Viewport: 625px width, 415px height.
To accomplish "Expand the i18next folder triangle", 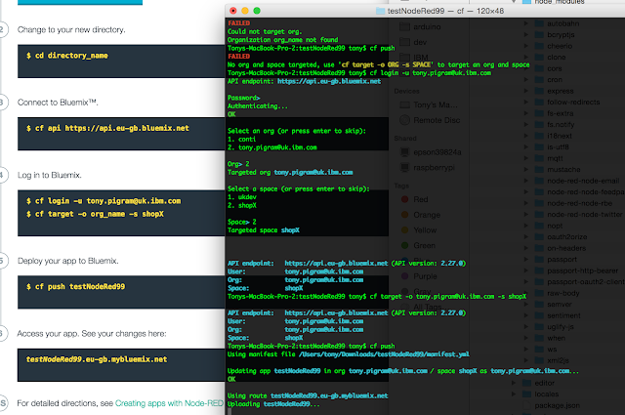I will pos(525,136).
